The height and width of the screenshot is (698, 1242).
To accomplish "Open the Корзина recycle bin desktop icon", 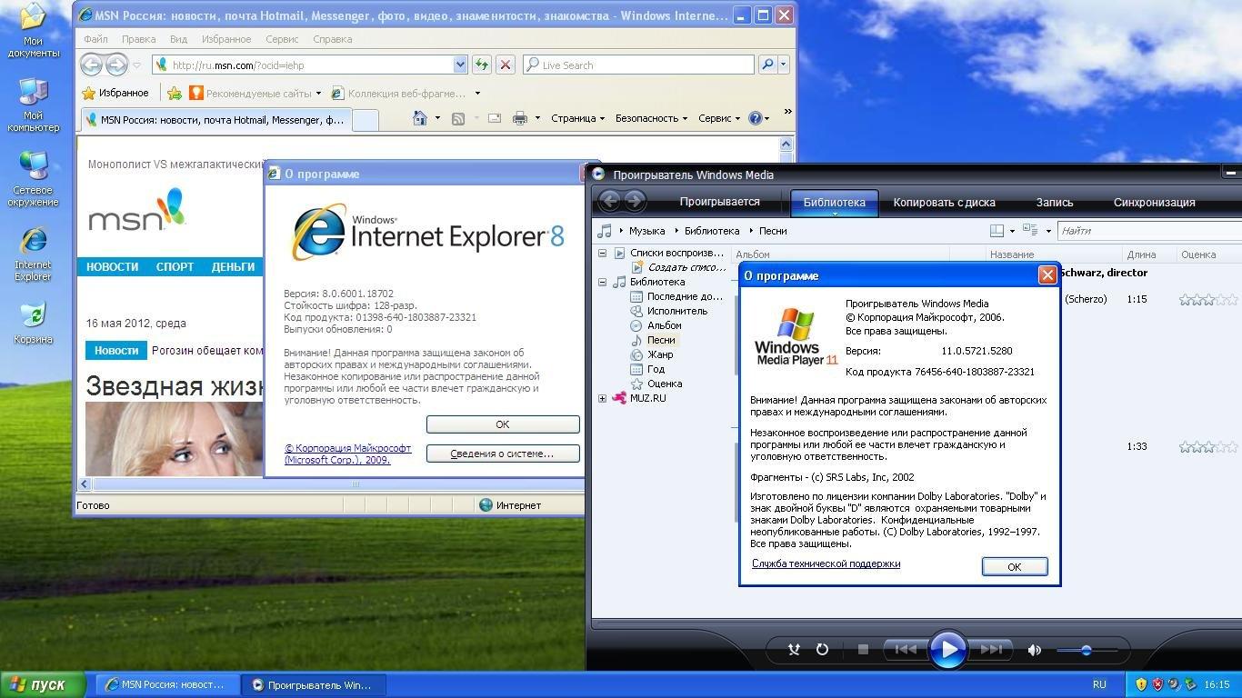I will [33, 322].
